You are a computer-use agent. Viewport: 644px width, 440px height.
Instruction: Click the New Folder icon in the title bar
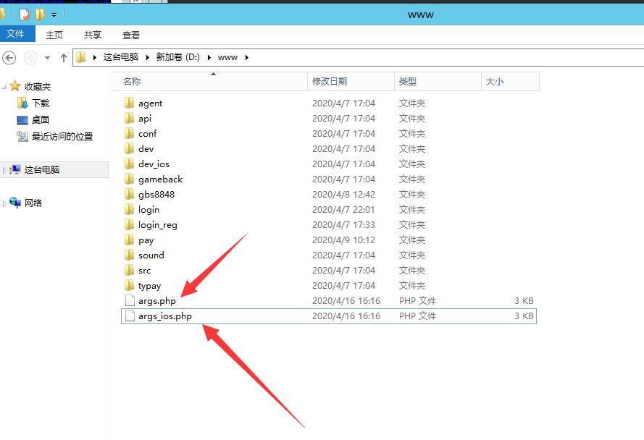click(41, 14)
